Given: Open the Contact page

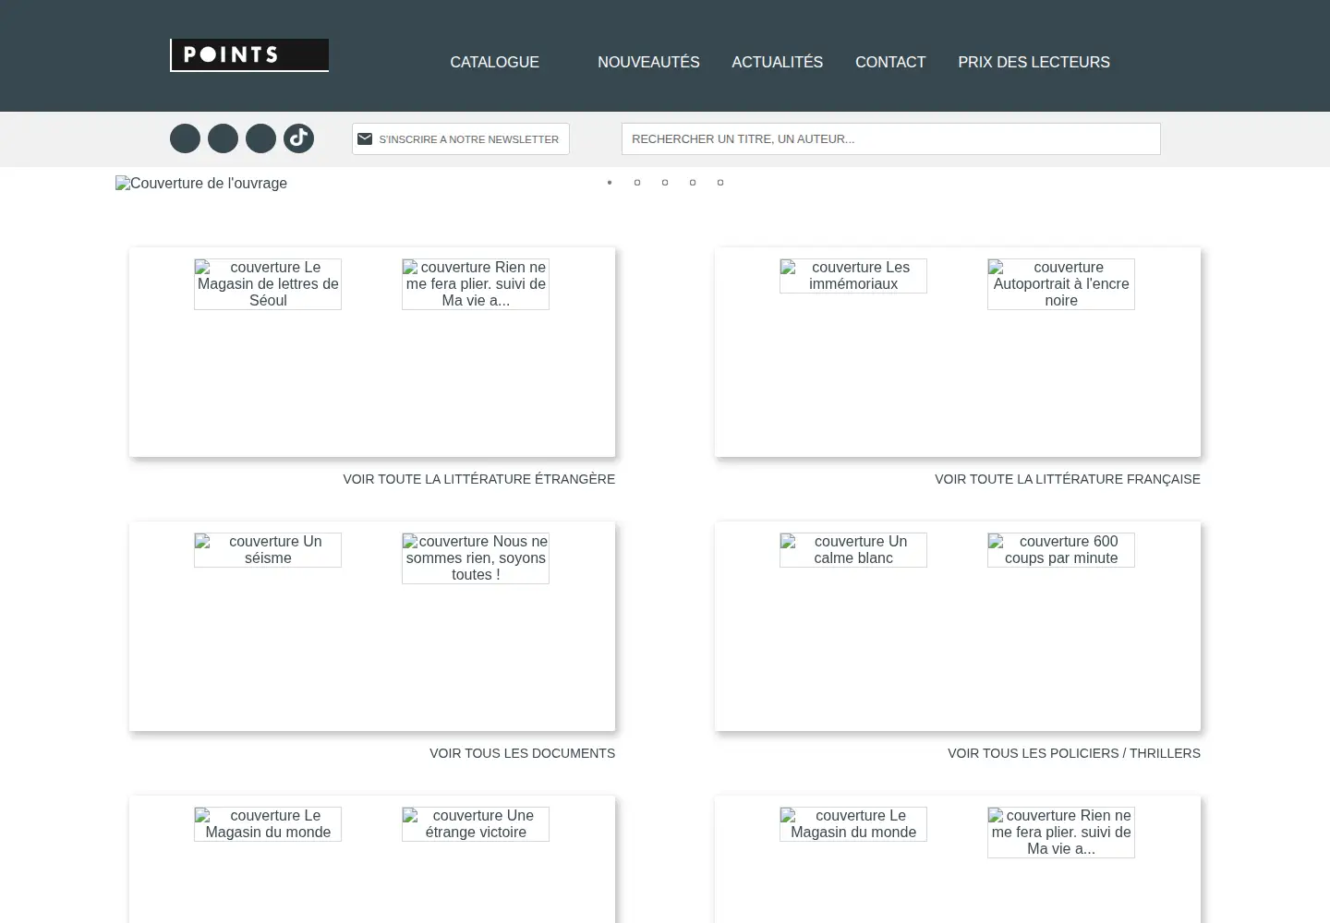Looking at the screenshot, I should click(x=890, y=62).
